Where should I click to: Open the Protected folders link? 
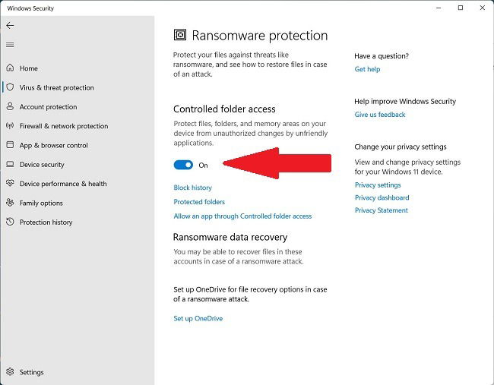click(x=199, y=202)
